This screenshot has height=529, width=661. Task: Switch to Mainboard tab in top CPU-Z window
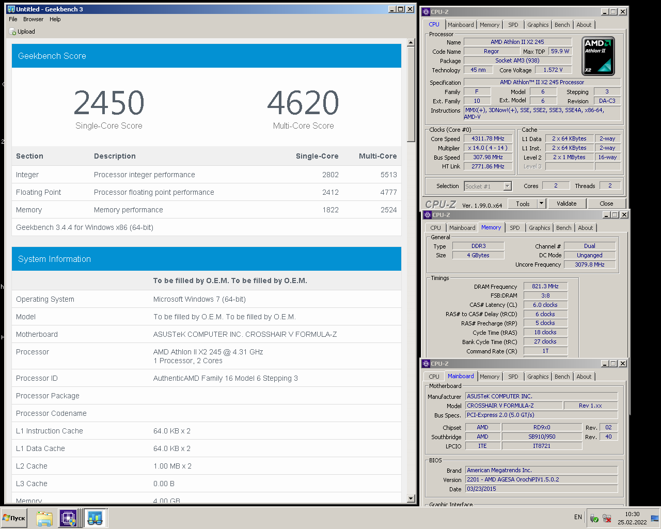point(461,25)
